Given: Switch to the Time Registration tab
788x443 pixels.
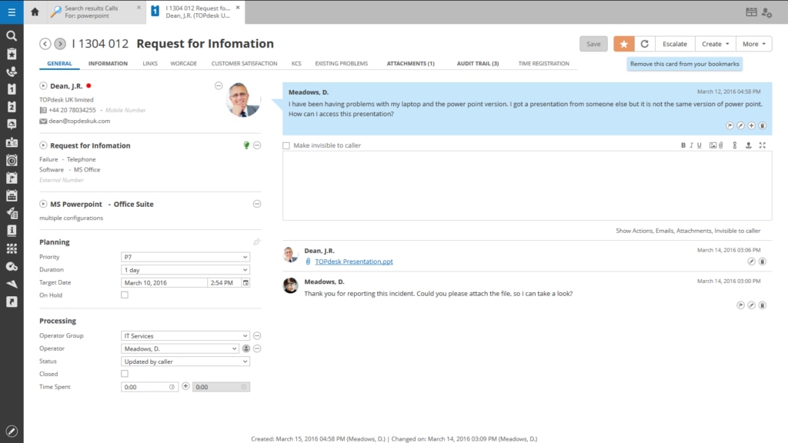Looking at the screenshot, I should (x=544, y=63).
